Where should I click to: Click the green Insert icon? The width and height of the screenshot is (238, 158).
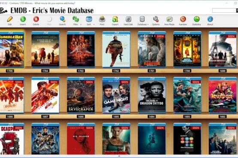click(x=23, y=19)
